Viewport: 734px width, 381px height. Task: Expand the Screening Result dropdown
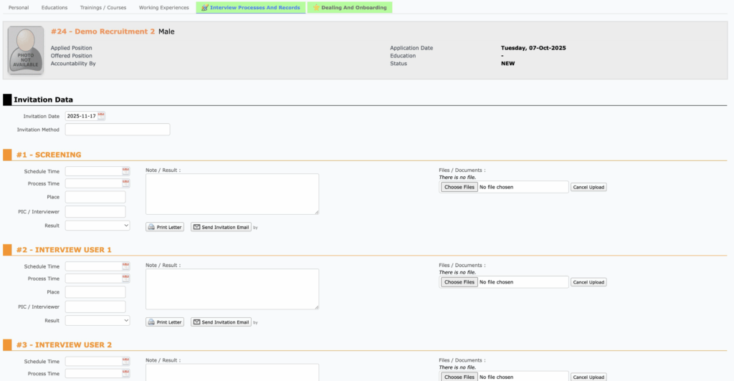pyautogui.click(x=97, y=226)
